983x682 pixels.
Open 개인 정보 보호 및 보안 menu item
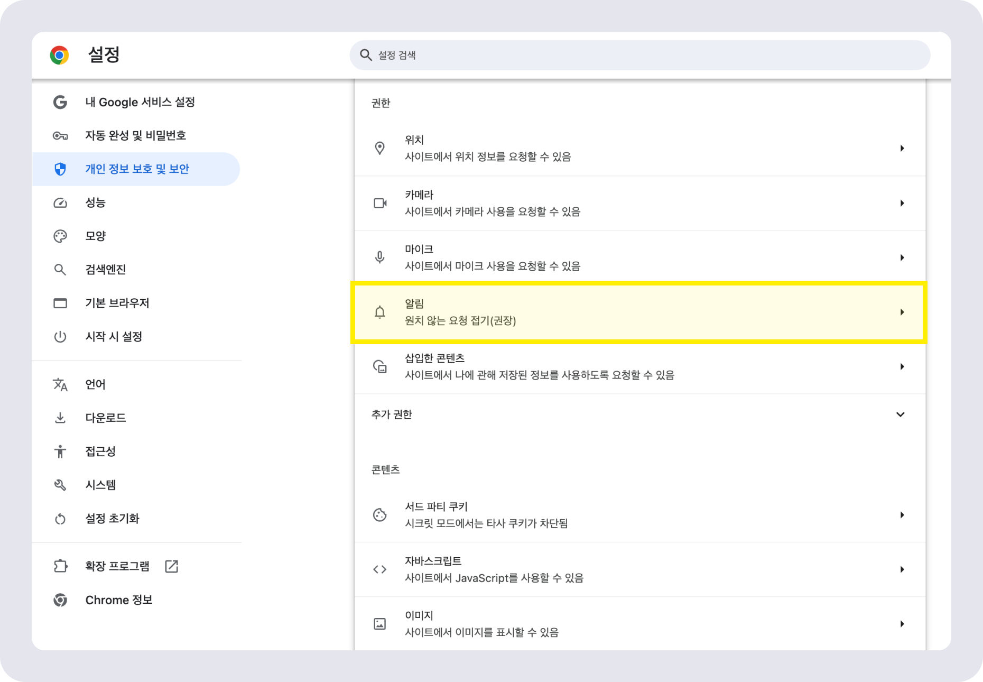coord(136,169)
